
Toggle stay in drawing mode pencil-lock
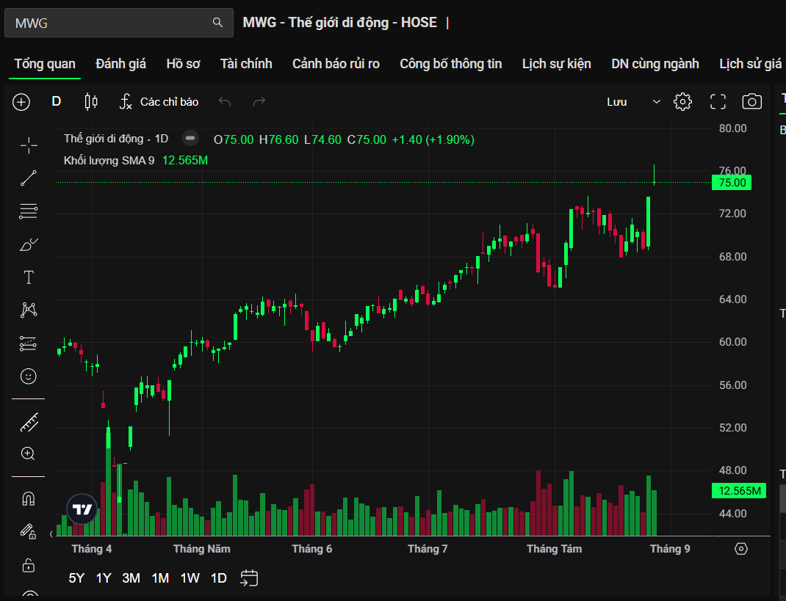(29, 531)
